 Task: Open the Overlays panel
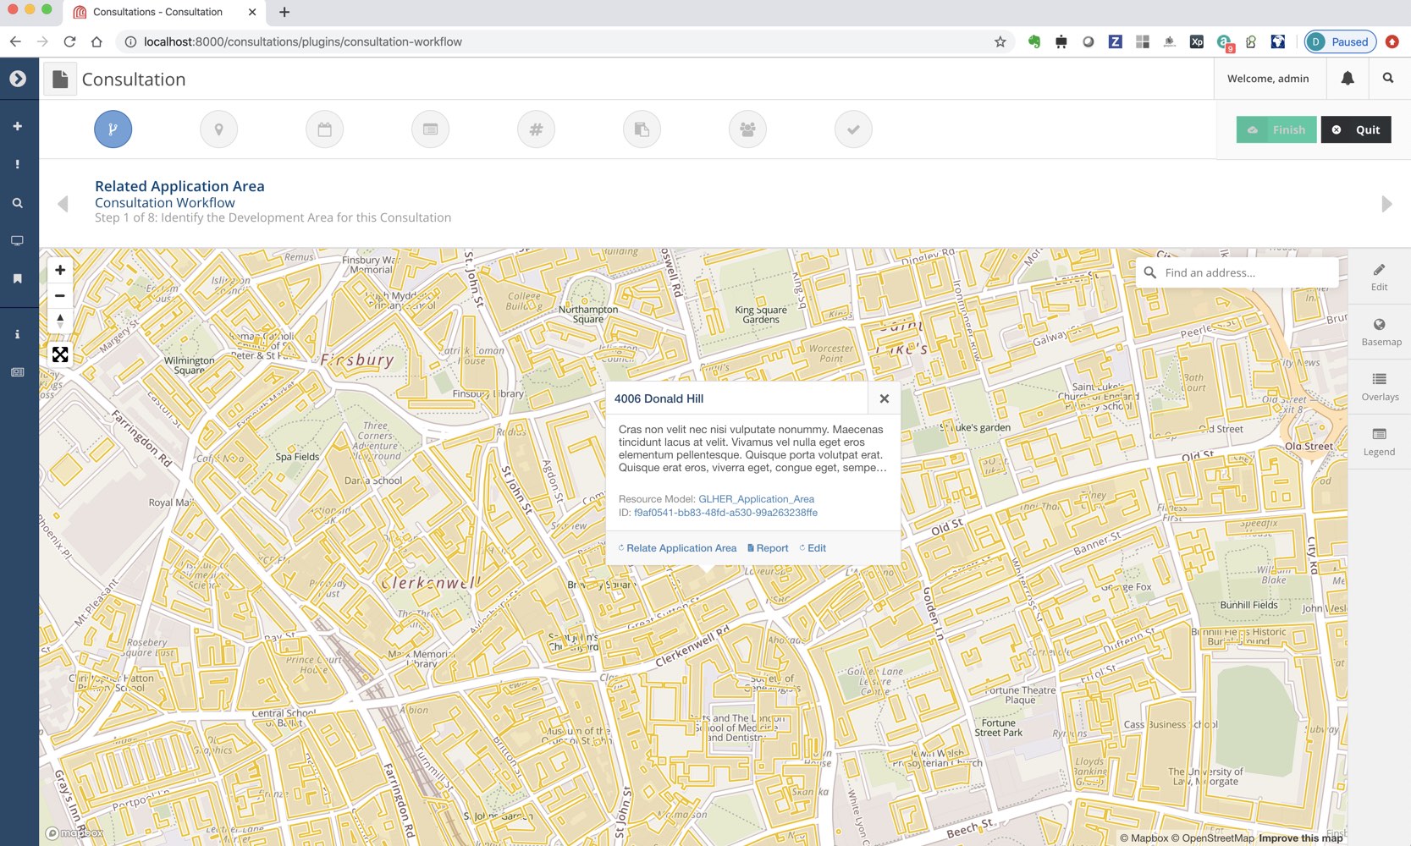pyautogui.click(x=1379, y=385)
